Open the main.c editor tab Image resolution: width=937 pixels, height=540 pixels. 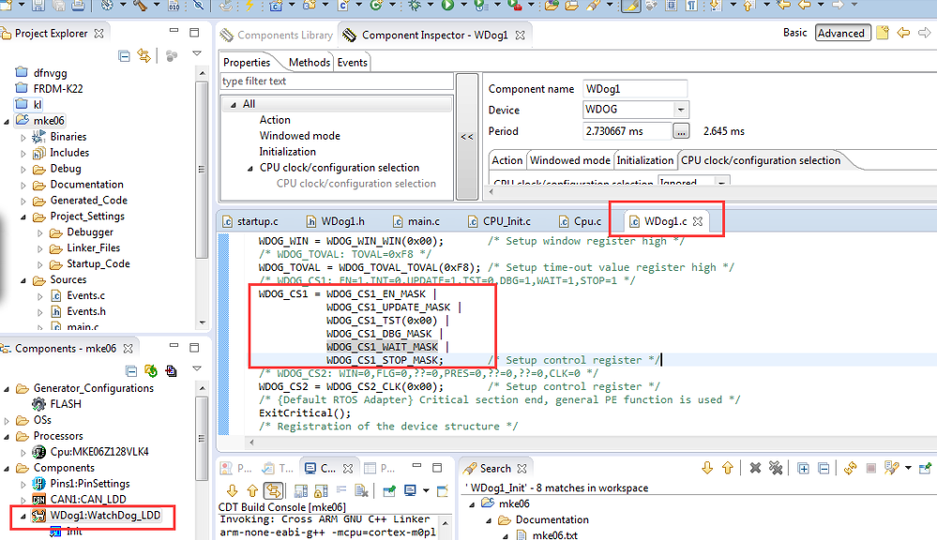(416, 221)
